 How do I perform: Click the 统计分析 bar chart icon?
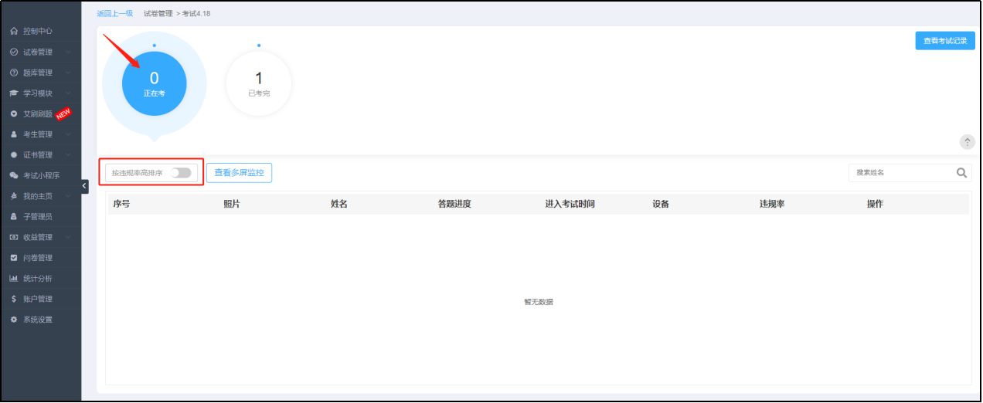(14, 279)
